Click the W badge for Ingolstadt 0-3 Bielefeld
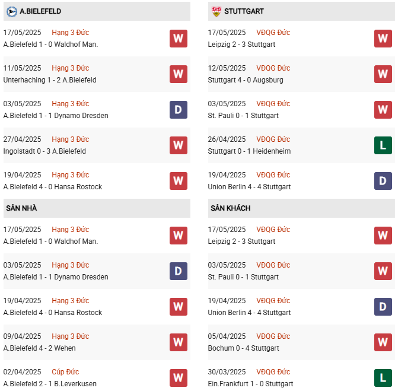 179,145
